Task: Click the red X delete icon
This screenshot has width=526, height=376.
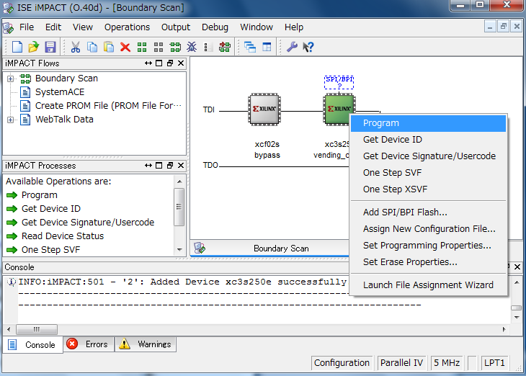Action: point(125,47)
